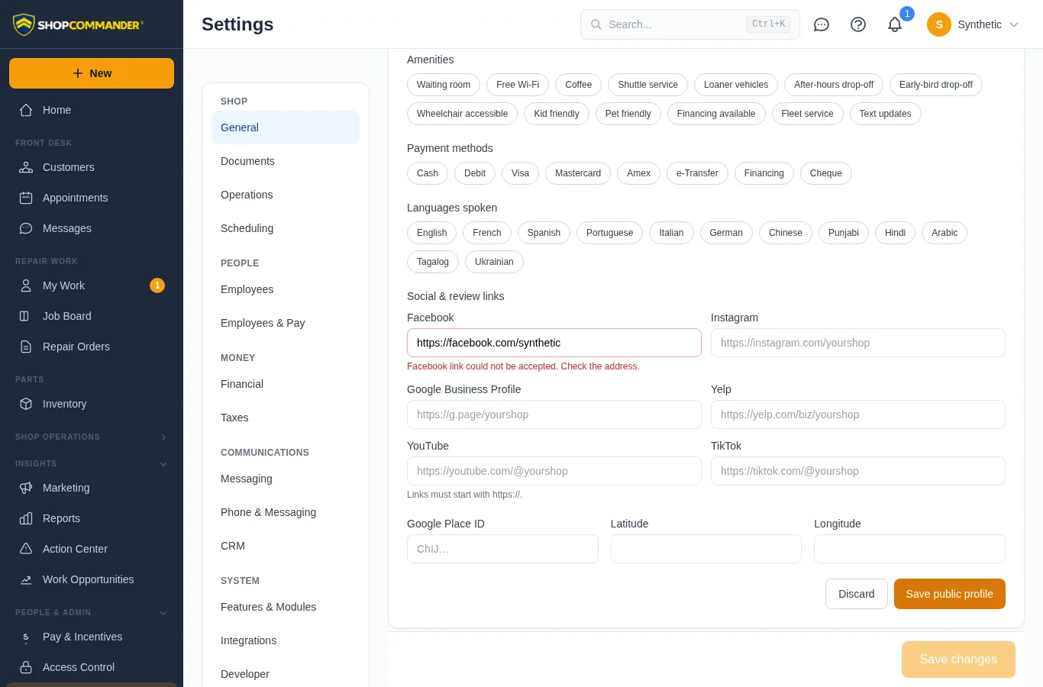Click the Work Opportunities trend icon
The height and width of the screenshot is (687, 1043).
26,579
